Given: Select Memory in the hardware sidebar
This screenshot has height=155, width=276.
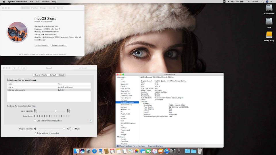Looking at the screenshot, I should (x=124, y=107).
